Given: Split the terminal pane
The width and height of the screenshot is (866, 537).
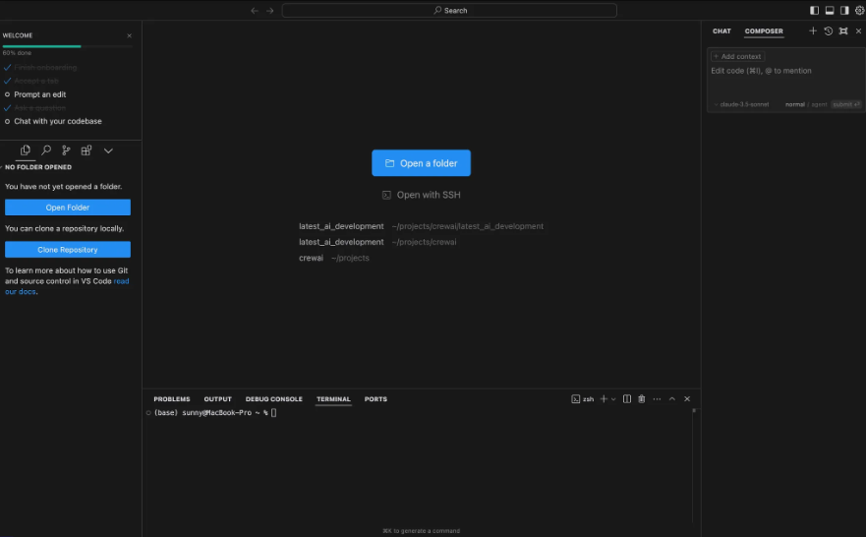Looking at the screenshot, I should click(x=626, y=399).
